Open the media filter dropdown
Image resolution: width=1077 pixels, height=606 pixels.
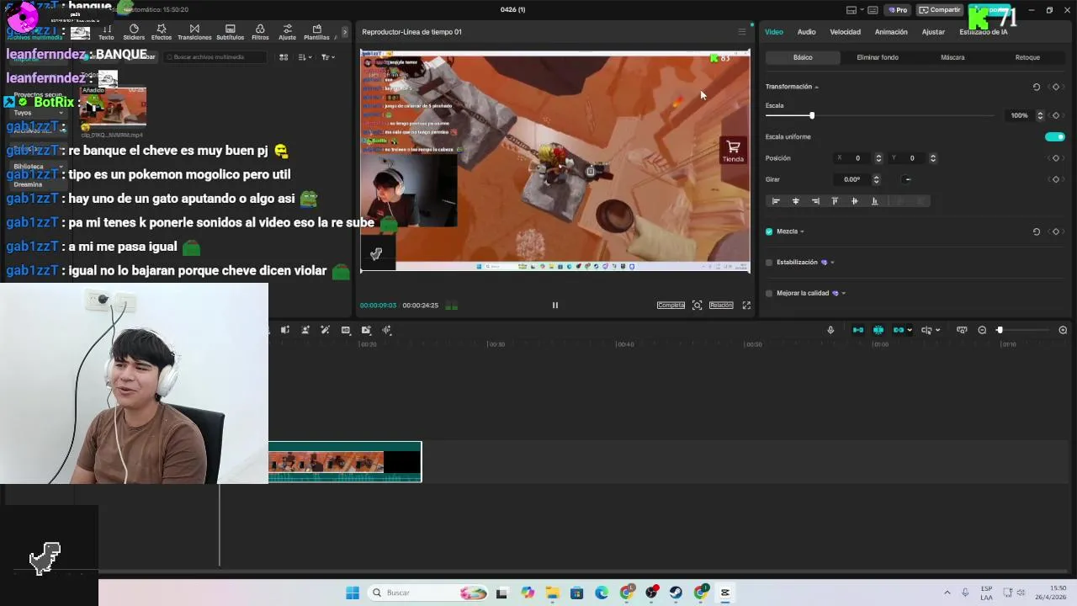tap(327, 57)
